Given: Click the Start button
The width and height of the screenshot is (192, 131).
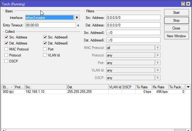Looking at the screenshot, I should click(176, 13).
